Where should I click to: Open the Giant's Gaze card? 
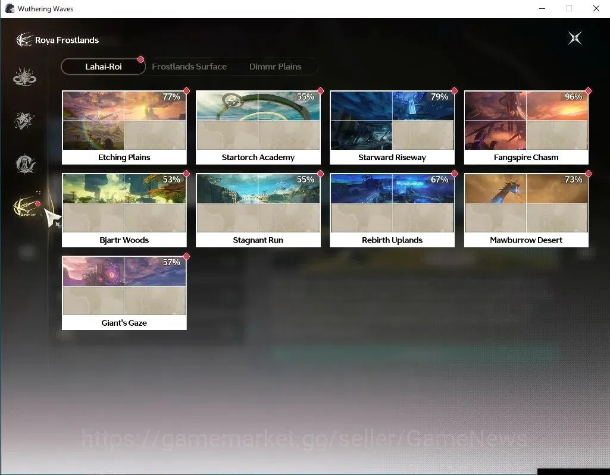coord(124,293)
